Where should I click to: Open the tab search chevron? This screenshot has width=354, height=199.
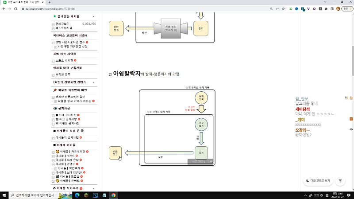point(325,2)
